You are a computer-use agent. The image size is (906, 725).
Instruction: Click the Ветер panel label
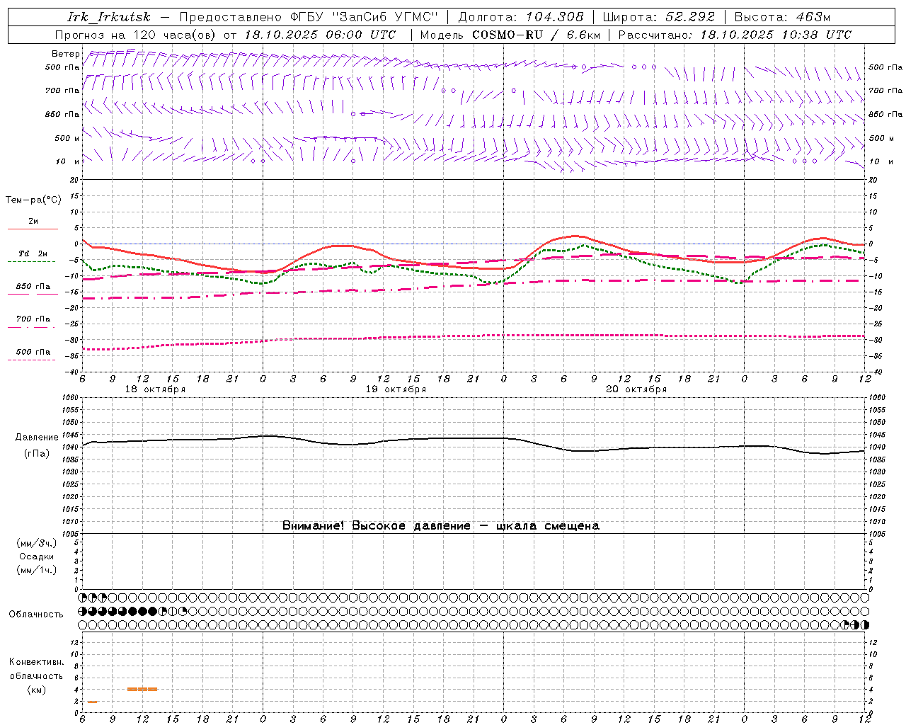65,54
